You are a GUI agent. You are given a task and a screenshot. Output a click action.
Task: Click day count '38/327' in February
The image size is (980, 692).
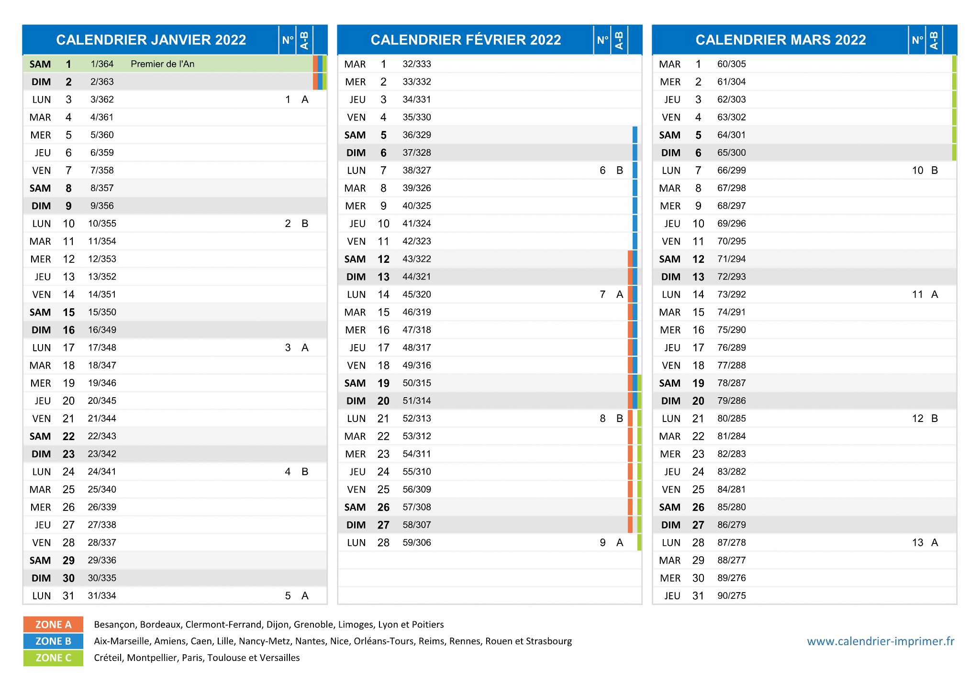click(417, 170)
